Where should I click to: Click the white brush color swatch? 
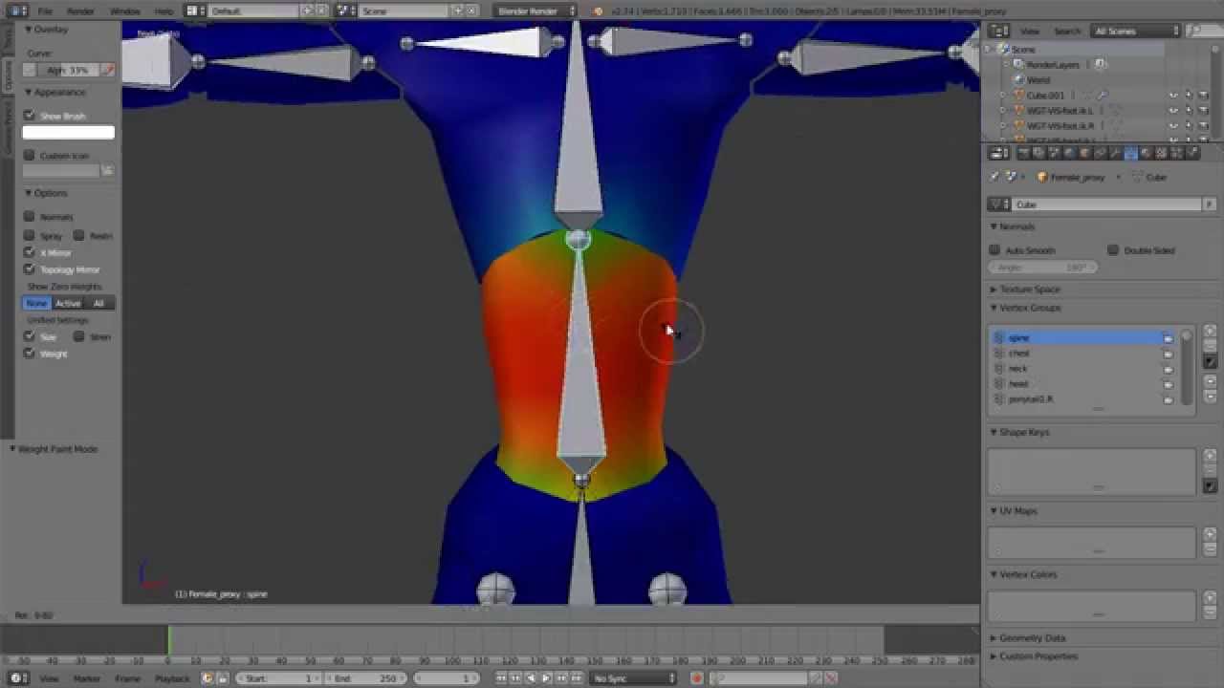point(68,133)
